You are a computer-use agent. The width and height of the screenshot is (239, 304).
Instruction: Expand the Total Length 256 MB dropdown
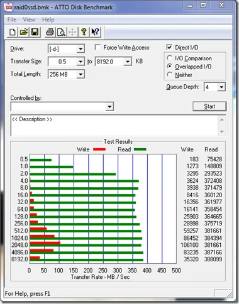click(x=81, y=74)
